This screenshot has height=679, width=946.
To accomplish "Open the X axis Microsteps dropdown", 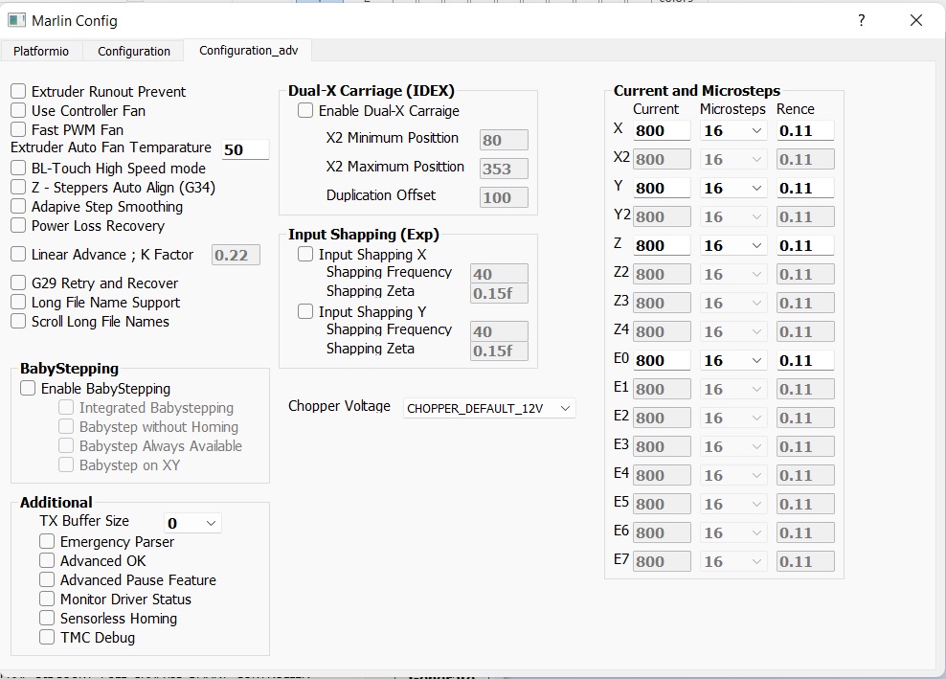I will 733,130.
